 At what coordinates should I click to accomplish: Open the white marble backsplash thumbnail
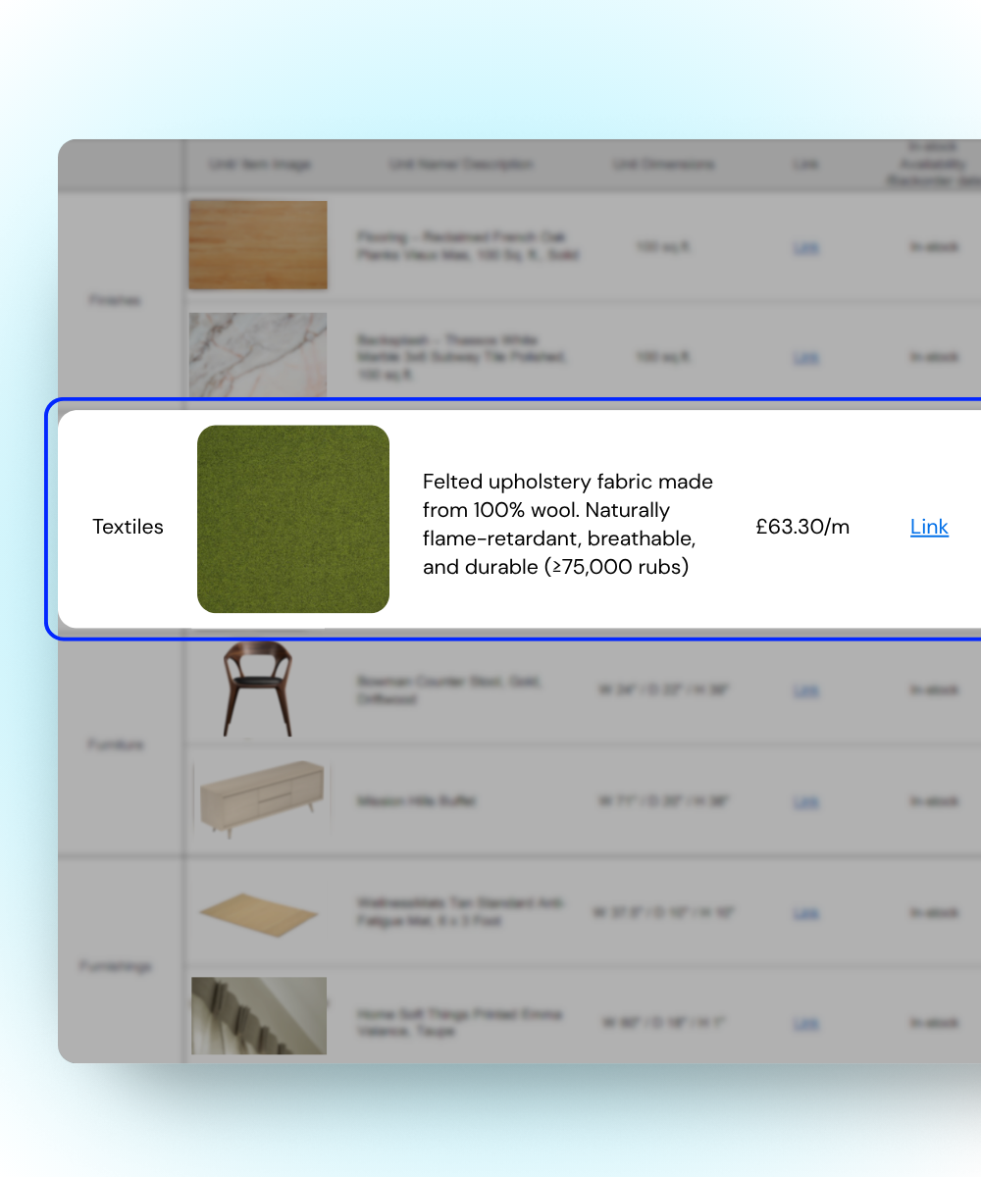(x=258, y=355)
